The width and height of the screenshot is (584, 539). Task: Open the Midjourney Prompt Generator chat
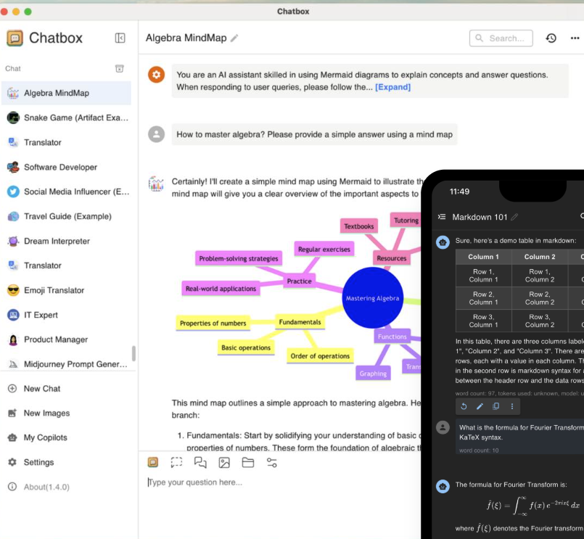[x=66, y=364]
